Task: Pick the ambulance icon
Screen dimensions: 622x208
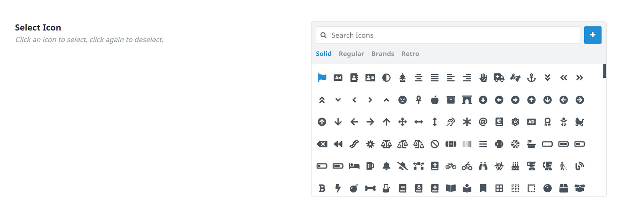Action: tap(499, 78)
